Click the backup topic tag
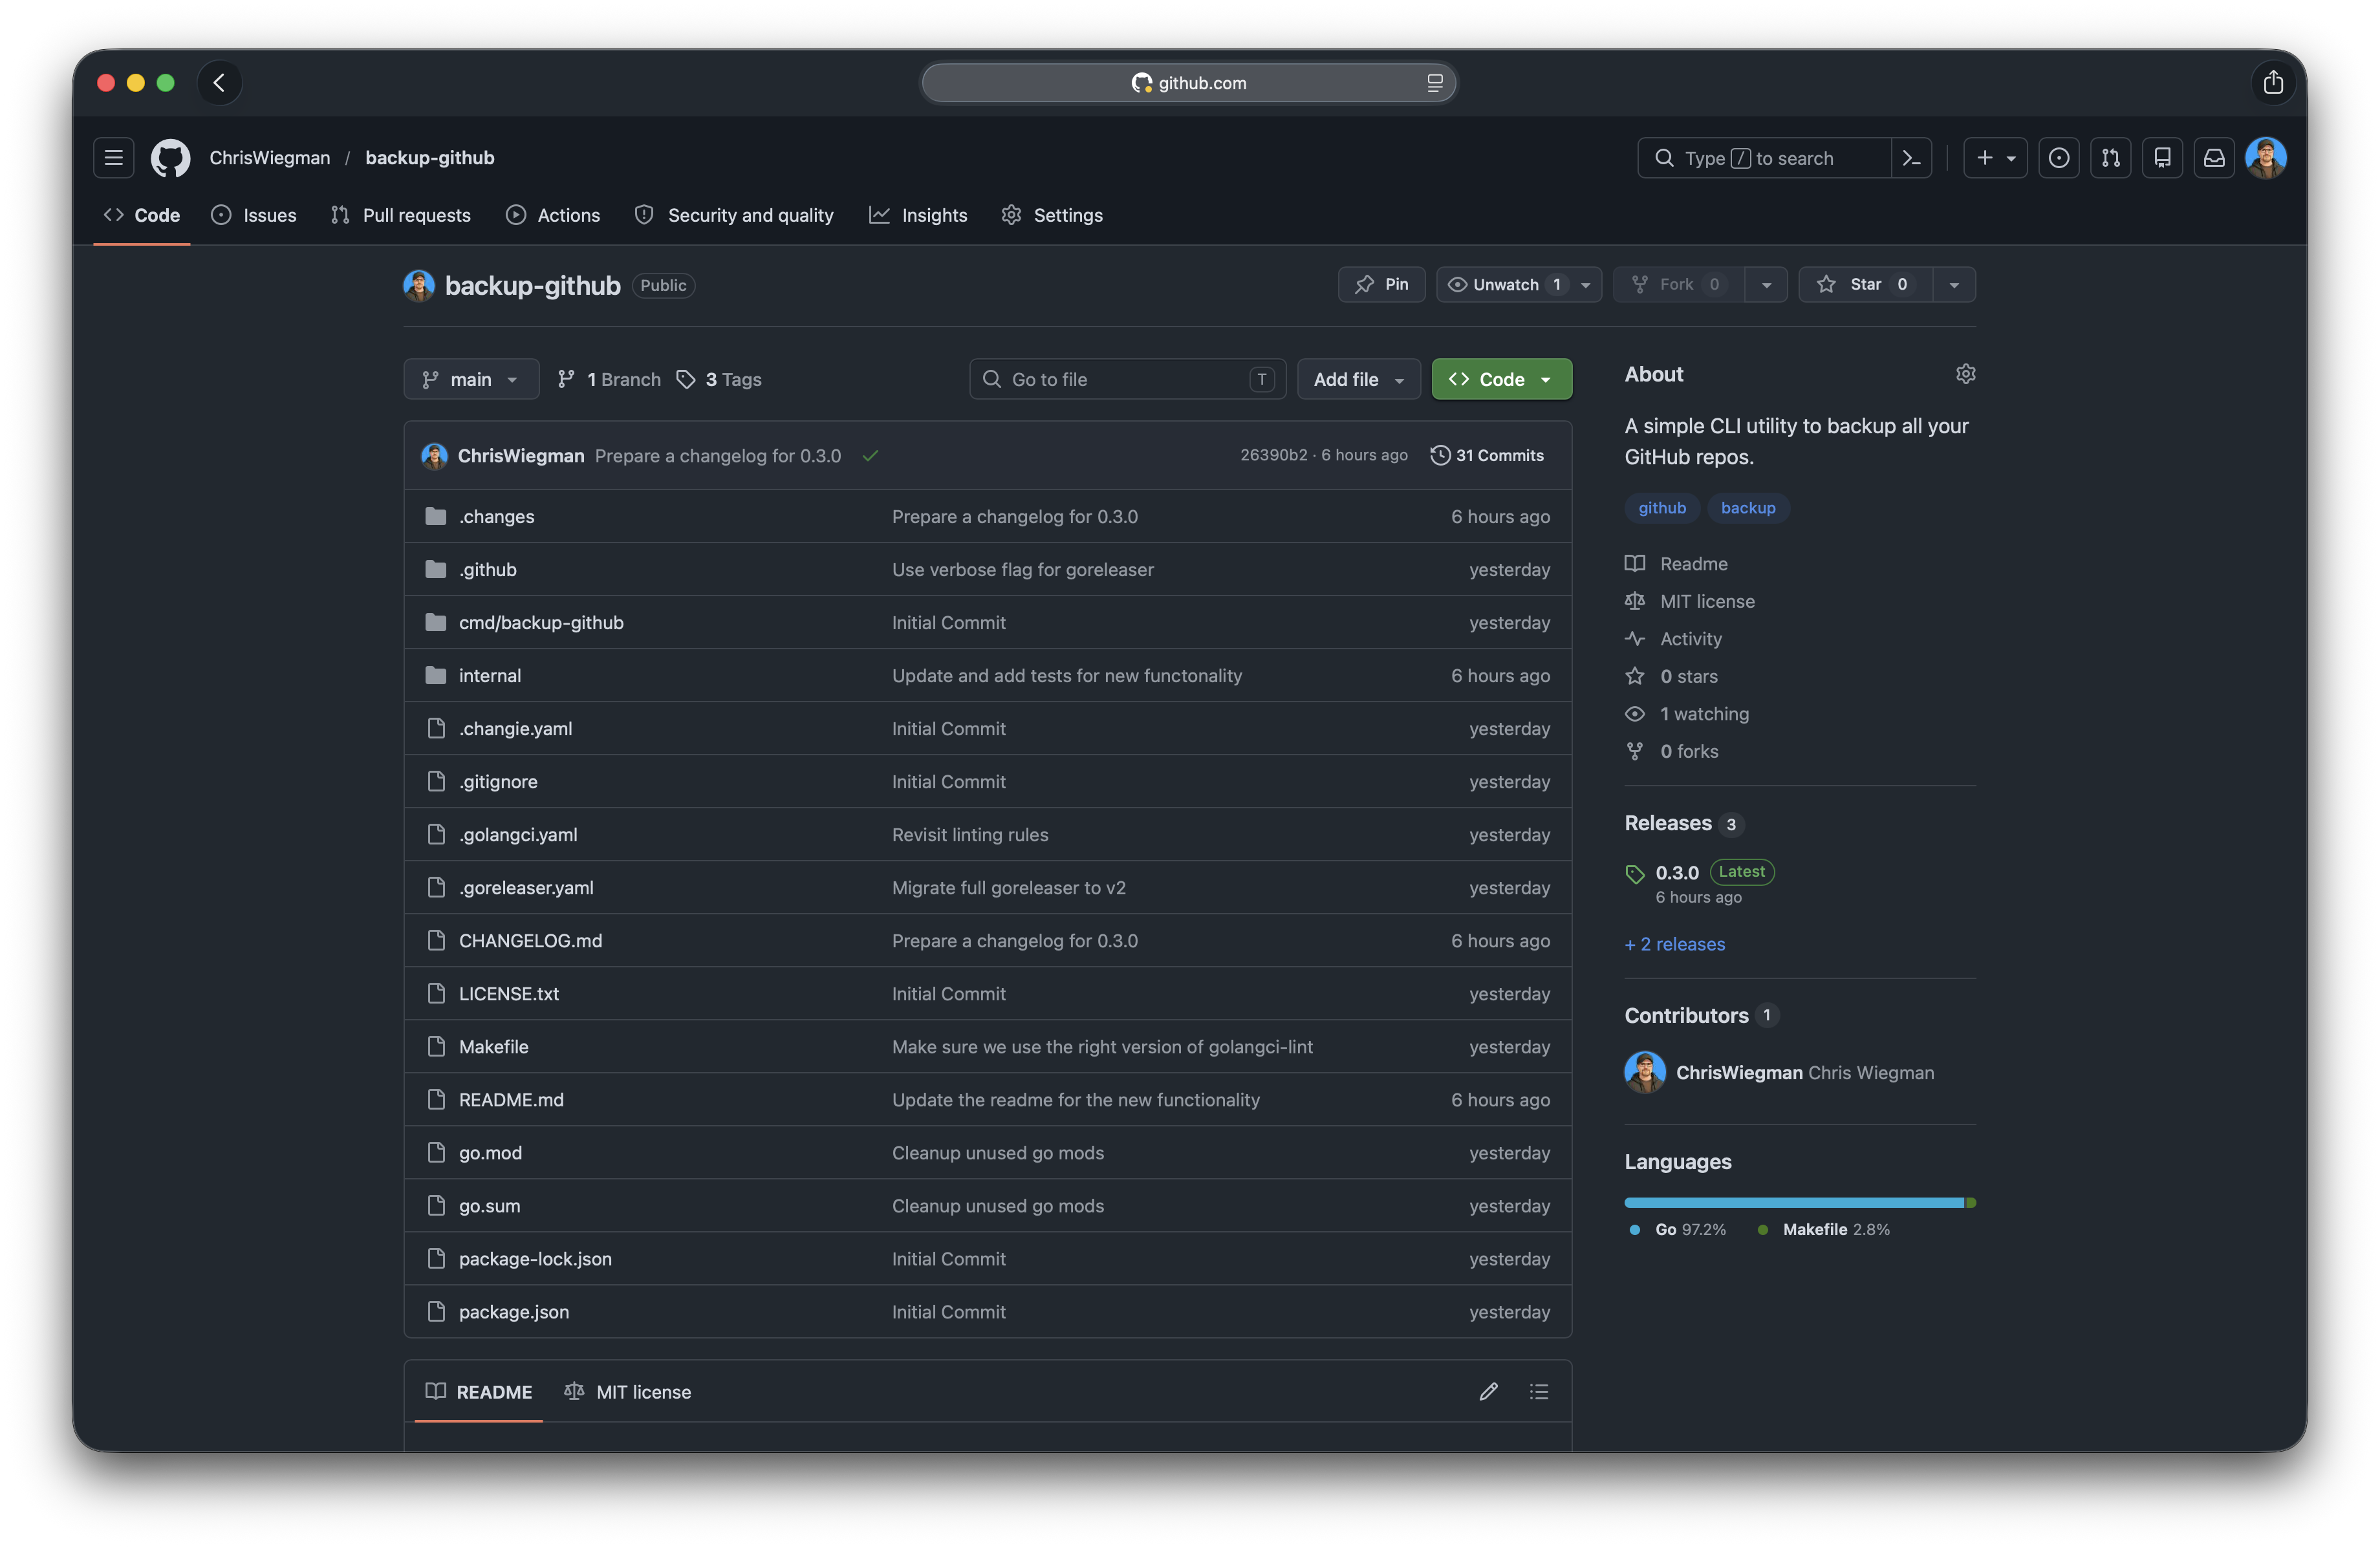Image resolution: width=2380 pixels, height=1548 pixels. pyautogui.click(x=1747, y=508)
